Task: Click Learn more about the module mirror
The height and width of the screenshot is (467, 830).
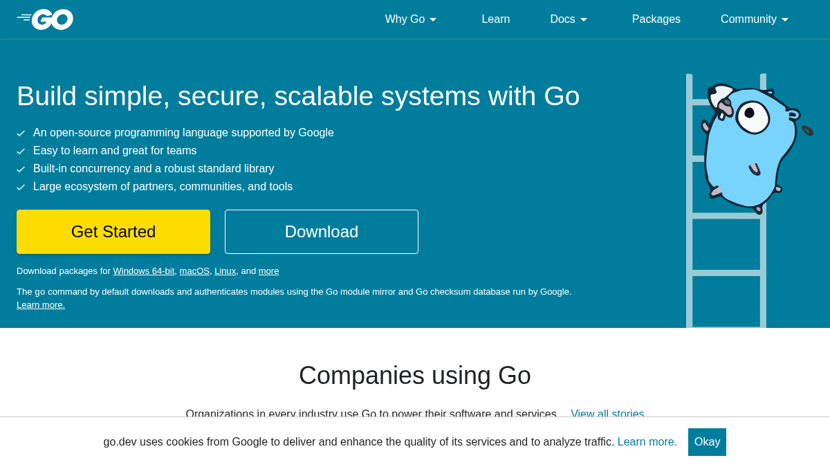Action: [x=41, y=305]
